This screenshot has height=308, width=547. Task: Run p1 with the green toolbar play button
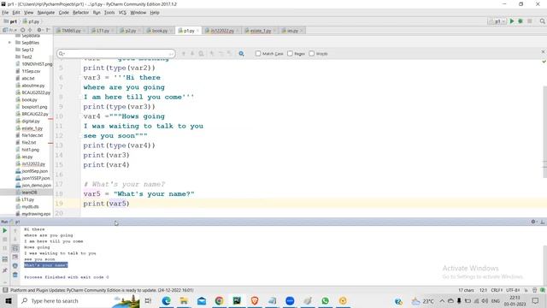[512, 21]
